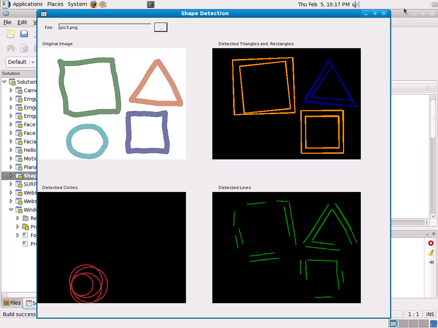Click the Solution pad header
Screen dimensions: 438x328
19,73
